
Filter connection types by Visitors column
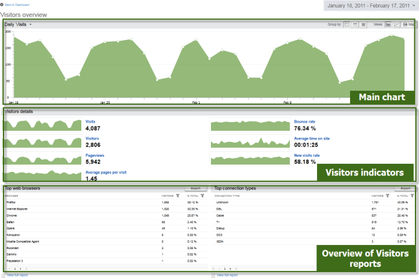(x=388, y=195)
